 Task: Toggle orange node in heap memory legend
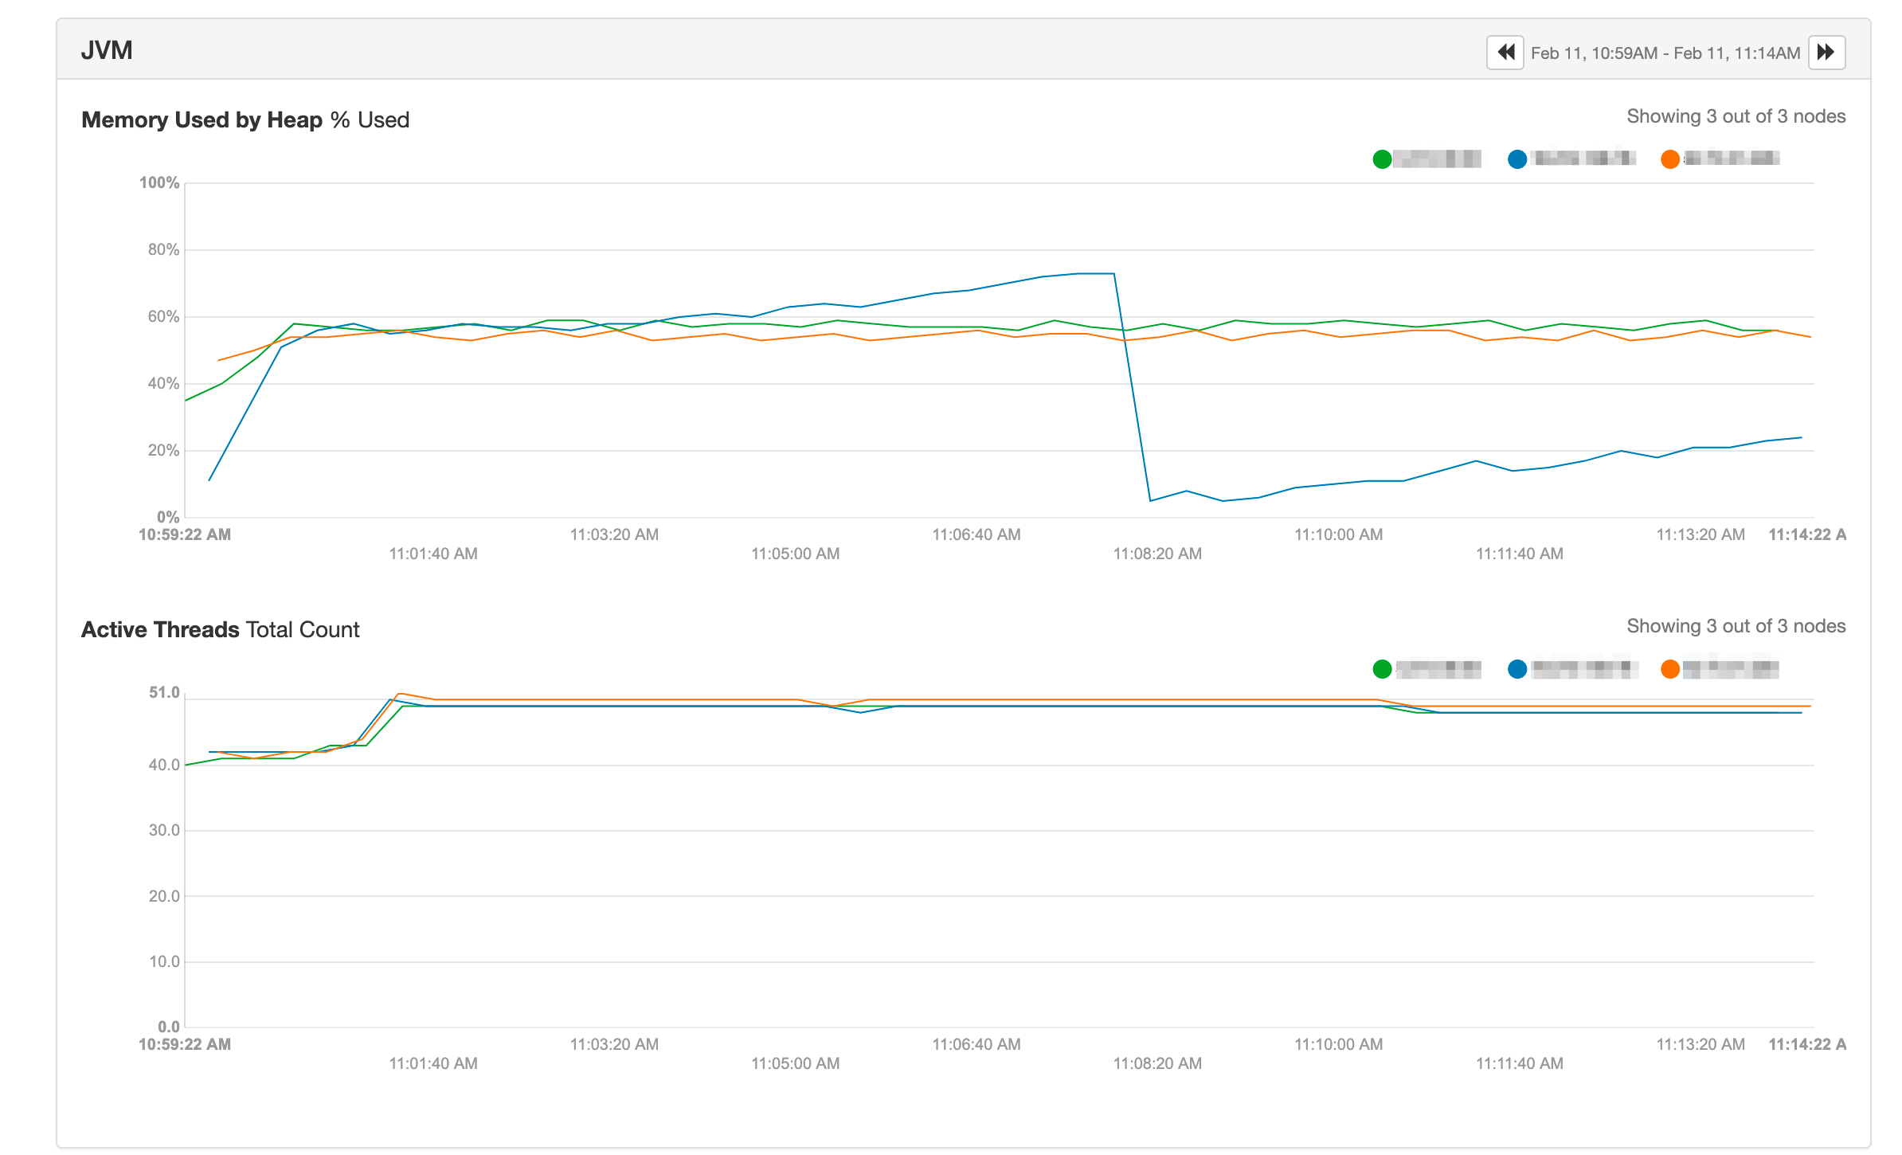[x=1670, y=159]
